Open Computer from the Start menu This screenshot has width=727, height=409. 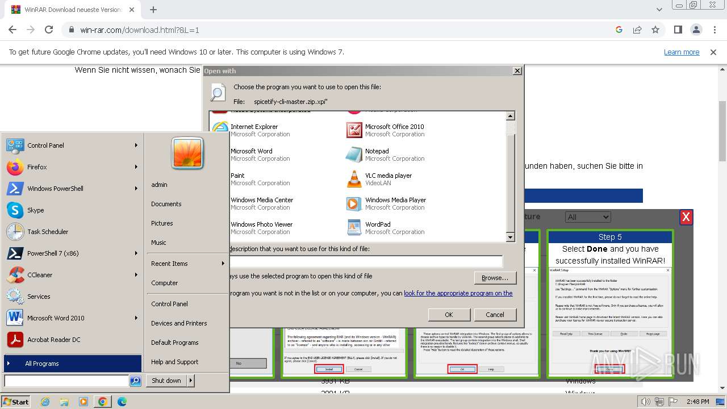click(x=165, y=283)
